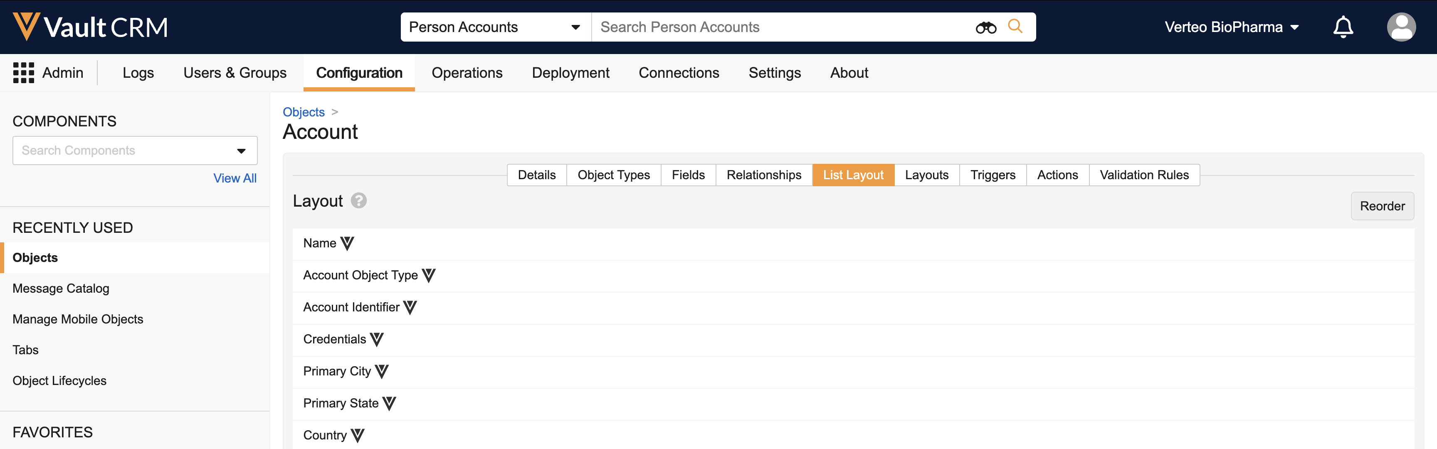Viewport: 1437px width, 449px height.
Task: Click the View All link
Action: 235,178
